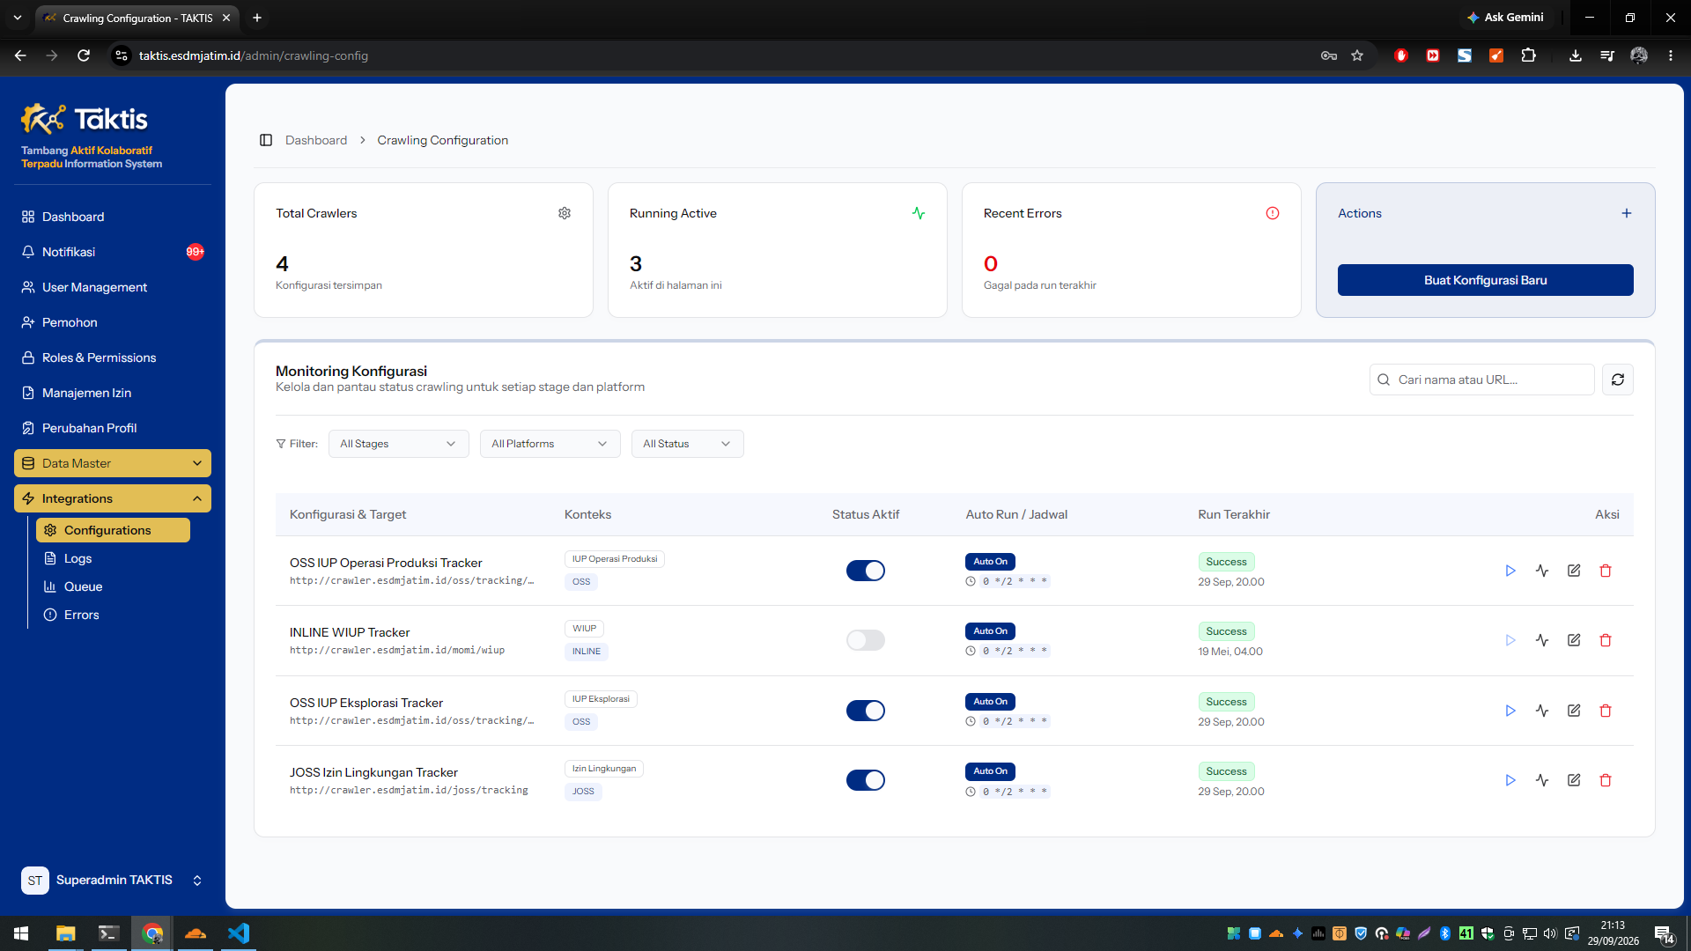1691x951 pixels.
Task: Open the All Status filter dropdown
Action: (687, 444)
